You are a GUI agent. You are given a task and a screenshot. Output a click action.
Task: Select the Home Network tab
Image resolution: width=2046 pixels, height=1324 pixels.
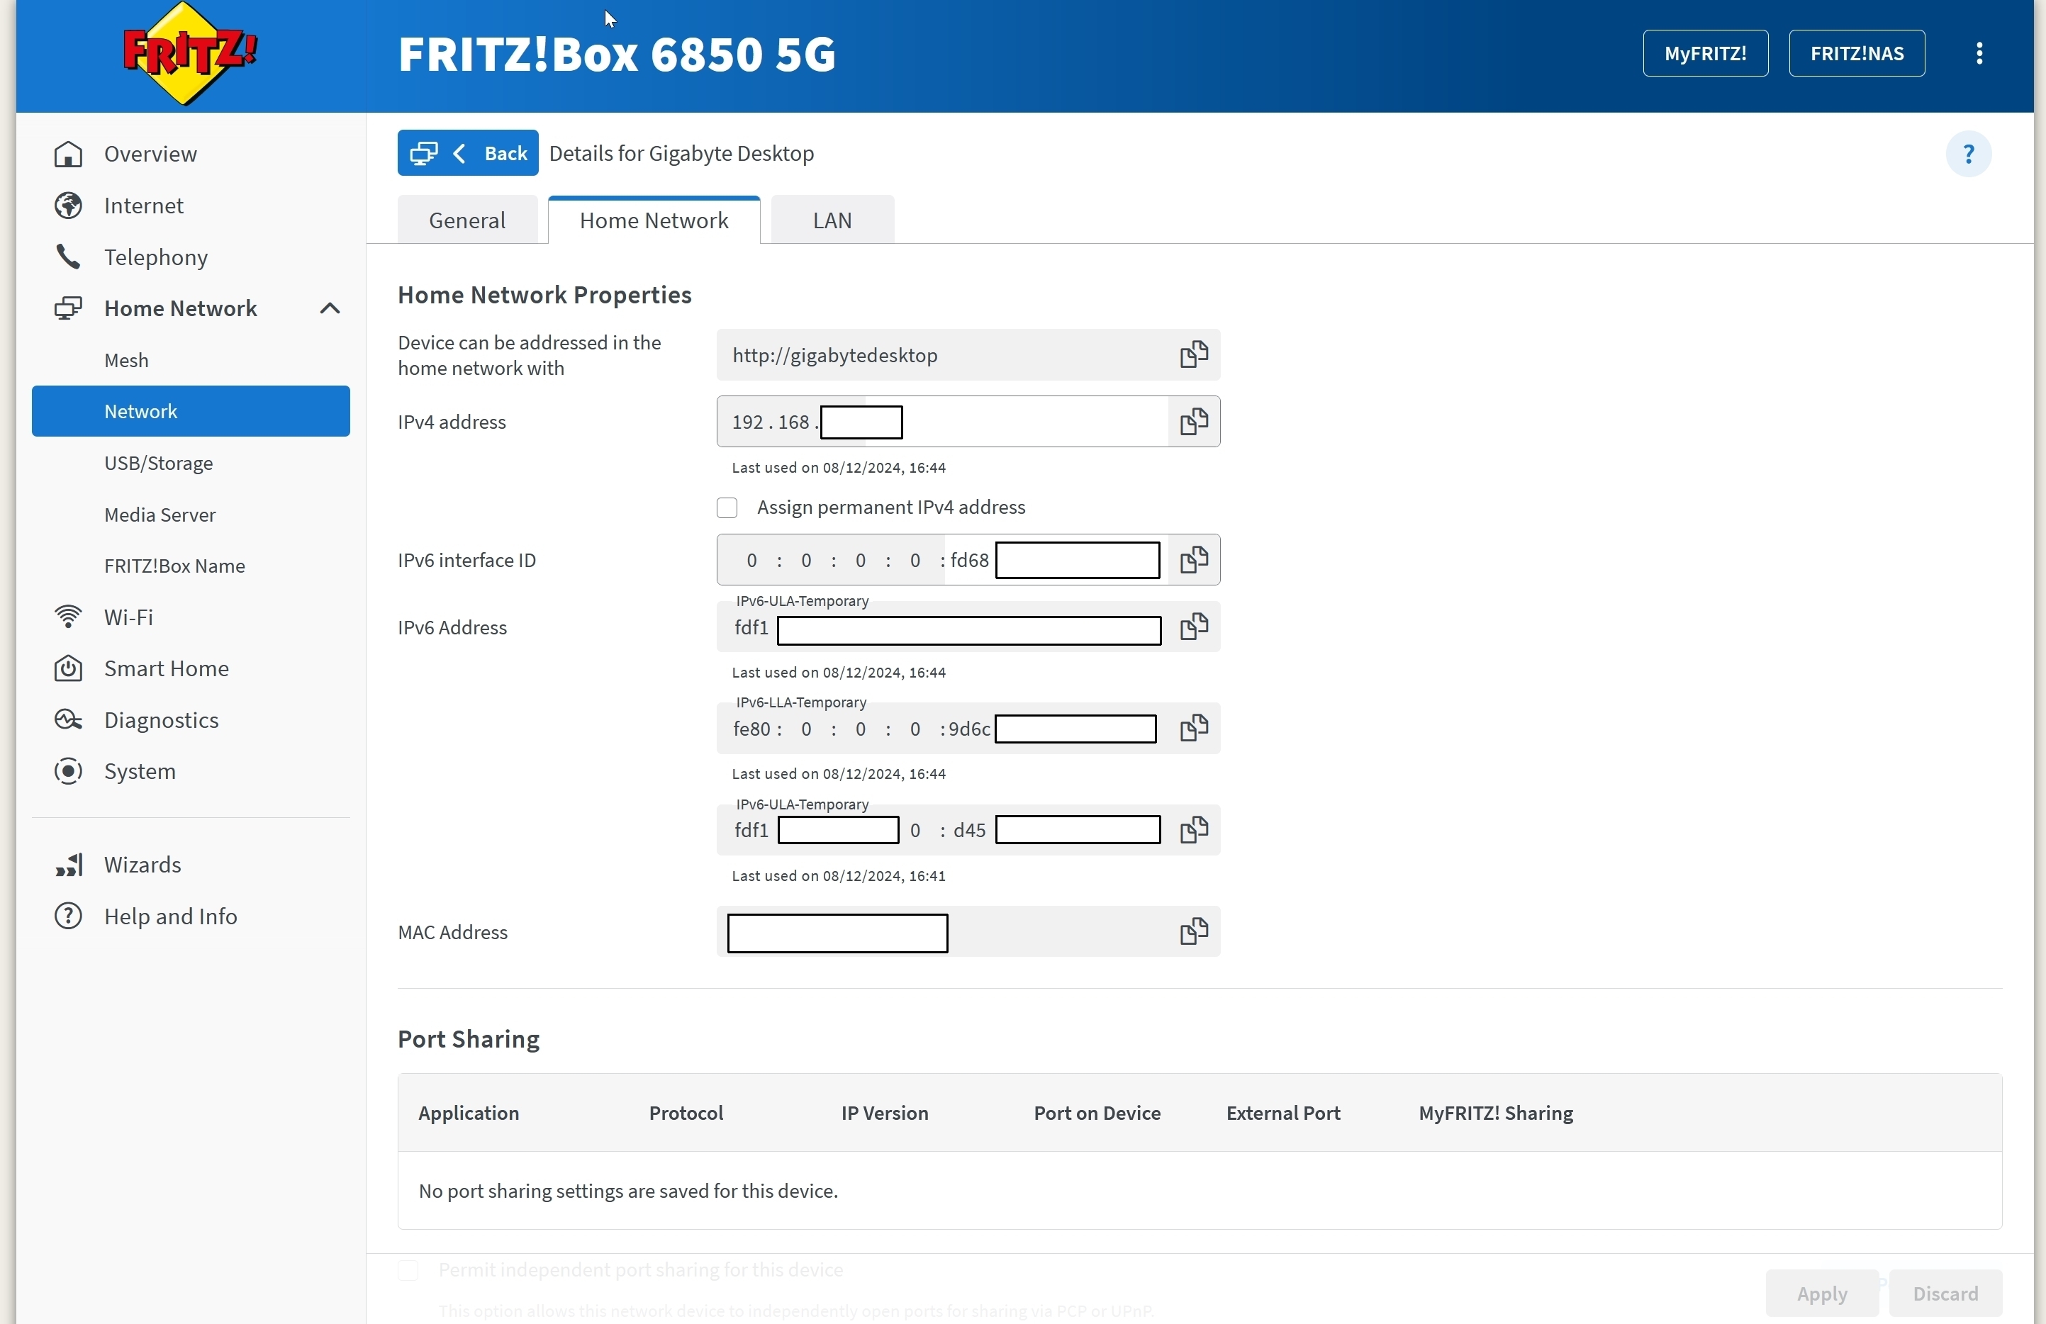(x=654, y=220)
